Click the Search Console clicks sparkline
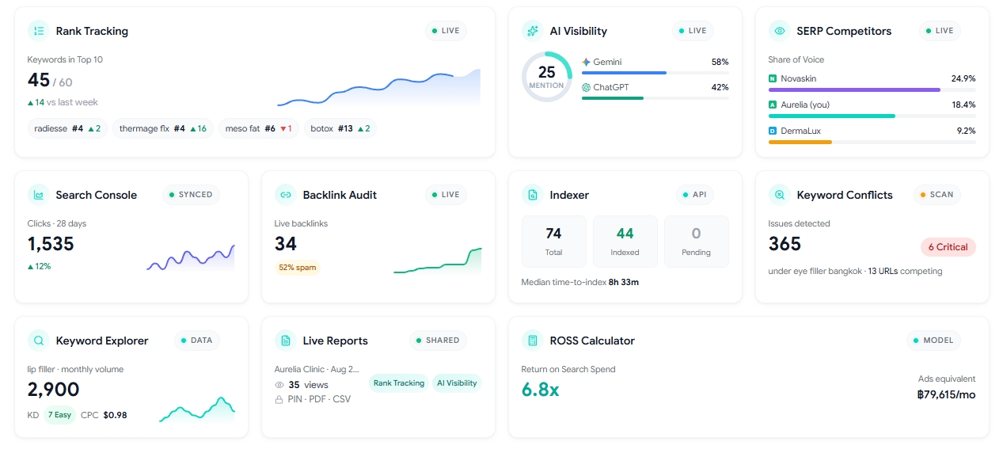1003x453 pixels. click(191, 259)
